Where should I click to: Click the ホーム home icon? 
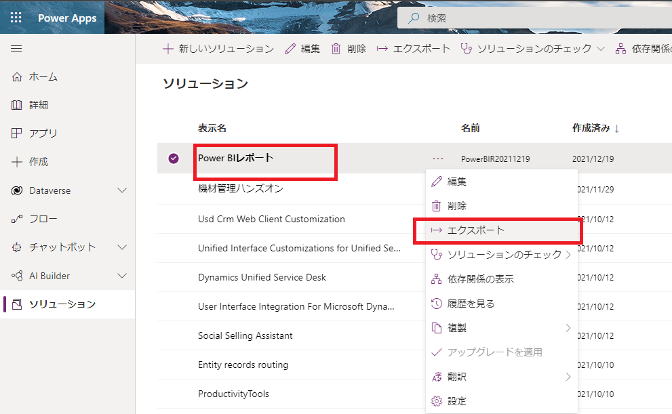point(17,77)
